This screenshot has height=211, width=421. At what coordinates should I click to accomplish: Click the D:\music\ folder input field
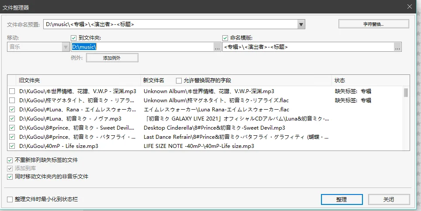[142, 47]
